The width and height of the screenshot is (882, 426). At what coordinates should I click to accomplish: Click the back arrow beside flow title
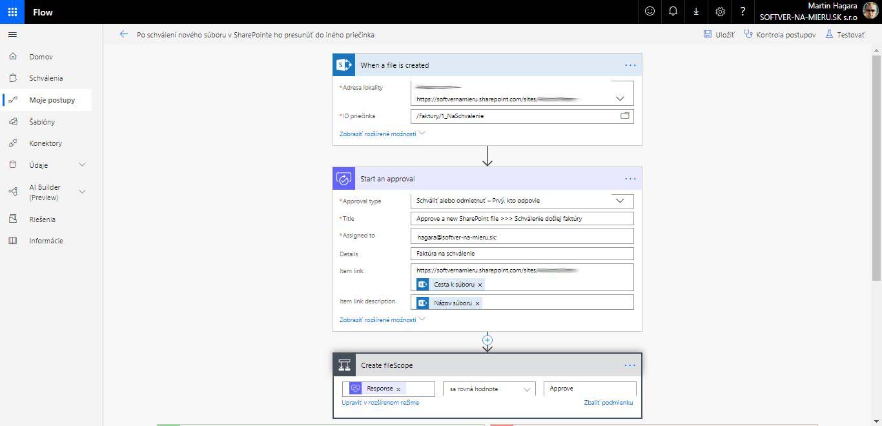pyautogui.click(x=124, y=34)
